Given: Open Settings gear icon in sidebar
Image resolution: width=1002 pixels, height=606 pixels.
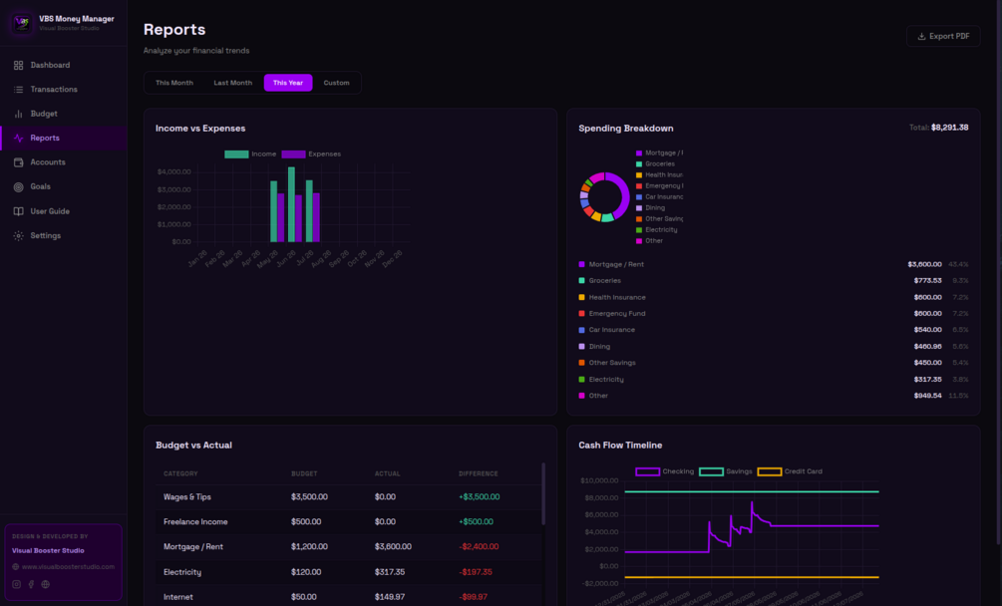Looking at the screenshot, I should [19, 235].
